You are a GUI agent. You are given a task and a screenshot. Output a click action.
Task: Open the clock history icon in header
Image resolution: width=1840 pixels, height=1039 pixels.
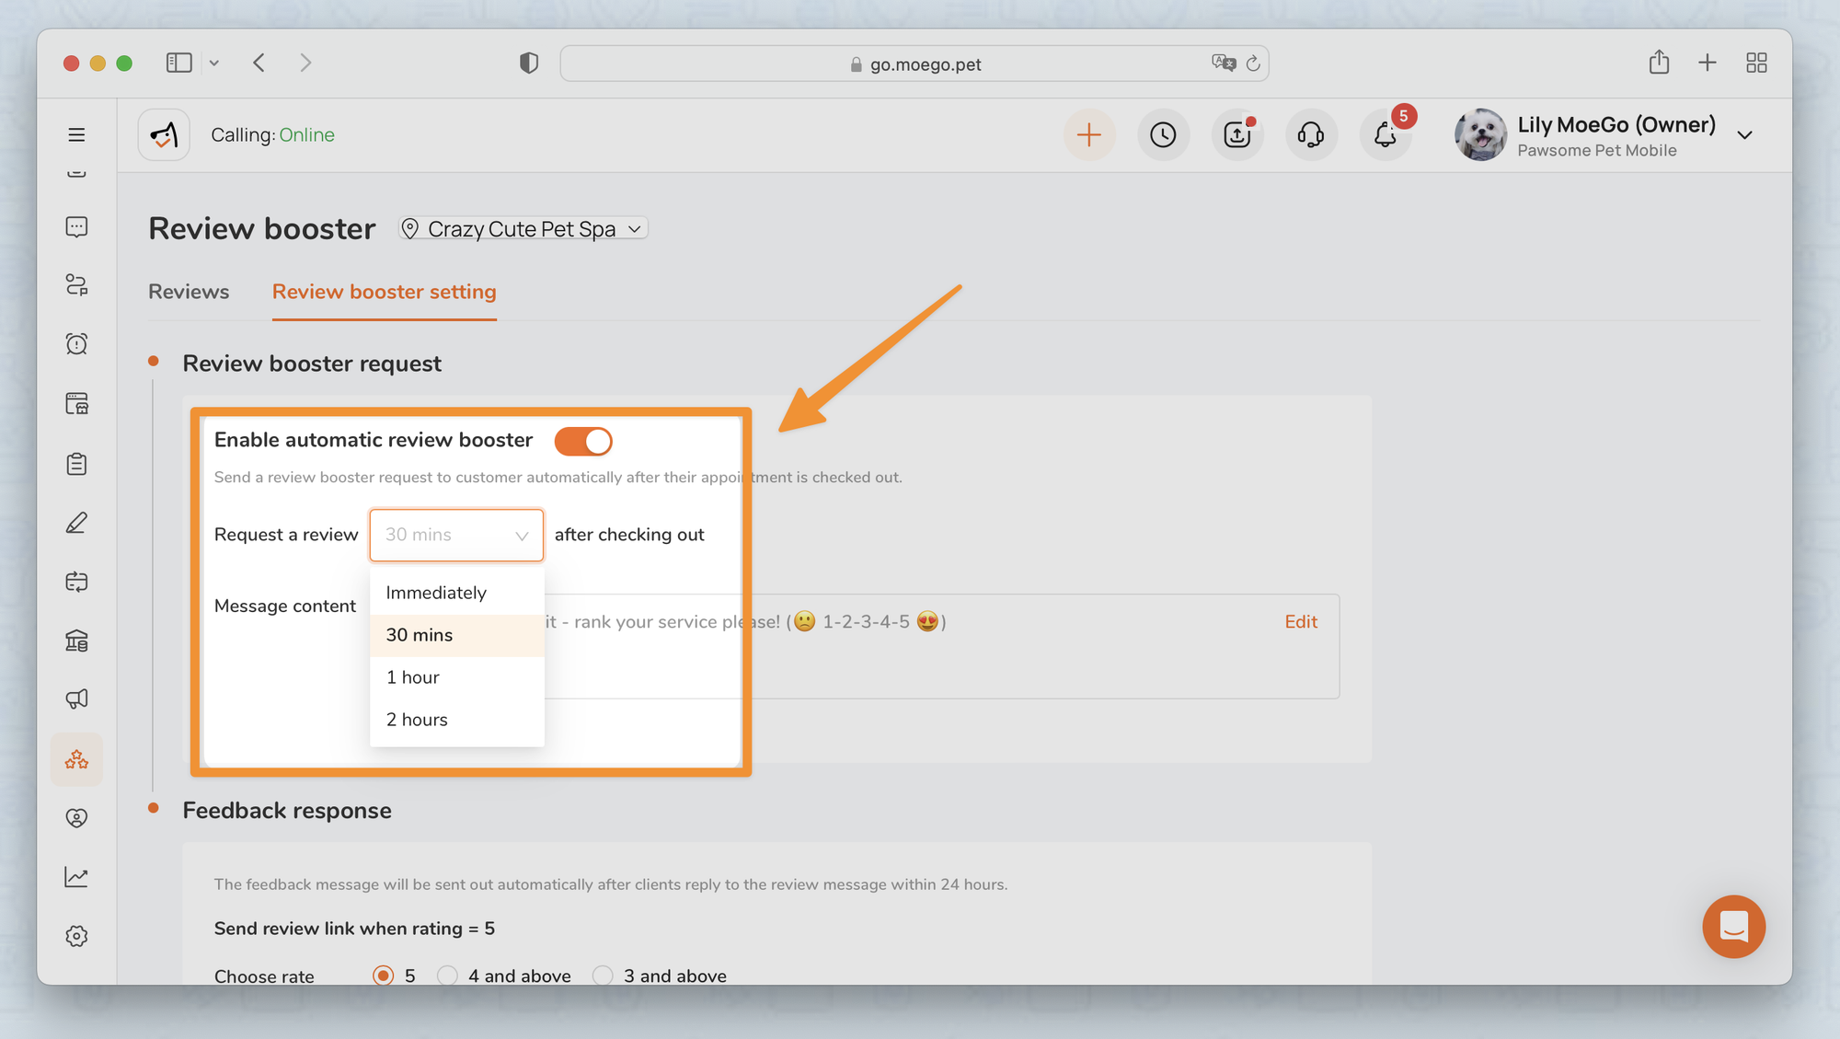pos(1163,135)
